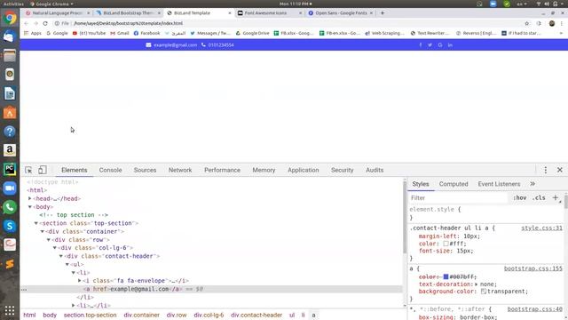568x320 pixels.
Task: Open bootstrap.css:40 source link
Action: click(534, 309)
